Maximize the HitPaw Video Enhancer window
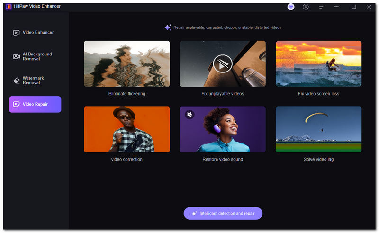Image resolution: width=379 pixels, height=233 pixels. pos(354,7)
